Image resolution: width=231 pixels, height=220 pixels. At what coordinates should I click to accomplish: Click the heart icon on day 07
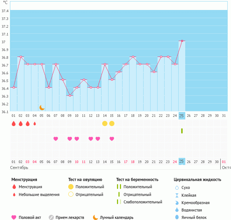[56, 139]
